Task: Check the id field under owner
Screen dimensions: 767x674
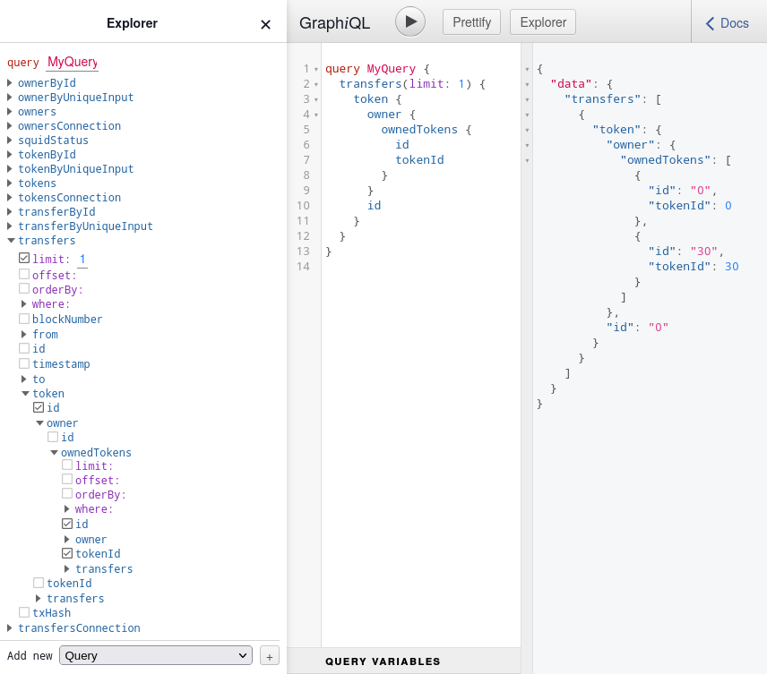Action: 52,437
